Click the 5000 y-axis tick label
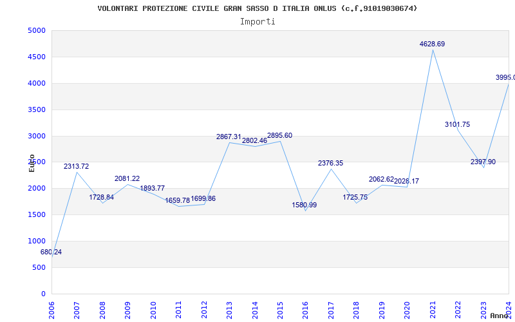The image size is (515, 322). click(x=37, y=31)
